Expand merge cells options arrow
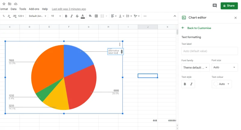This screenshot has width=241, height=130. pyautogui.click(x=106, y=16)
